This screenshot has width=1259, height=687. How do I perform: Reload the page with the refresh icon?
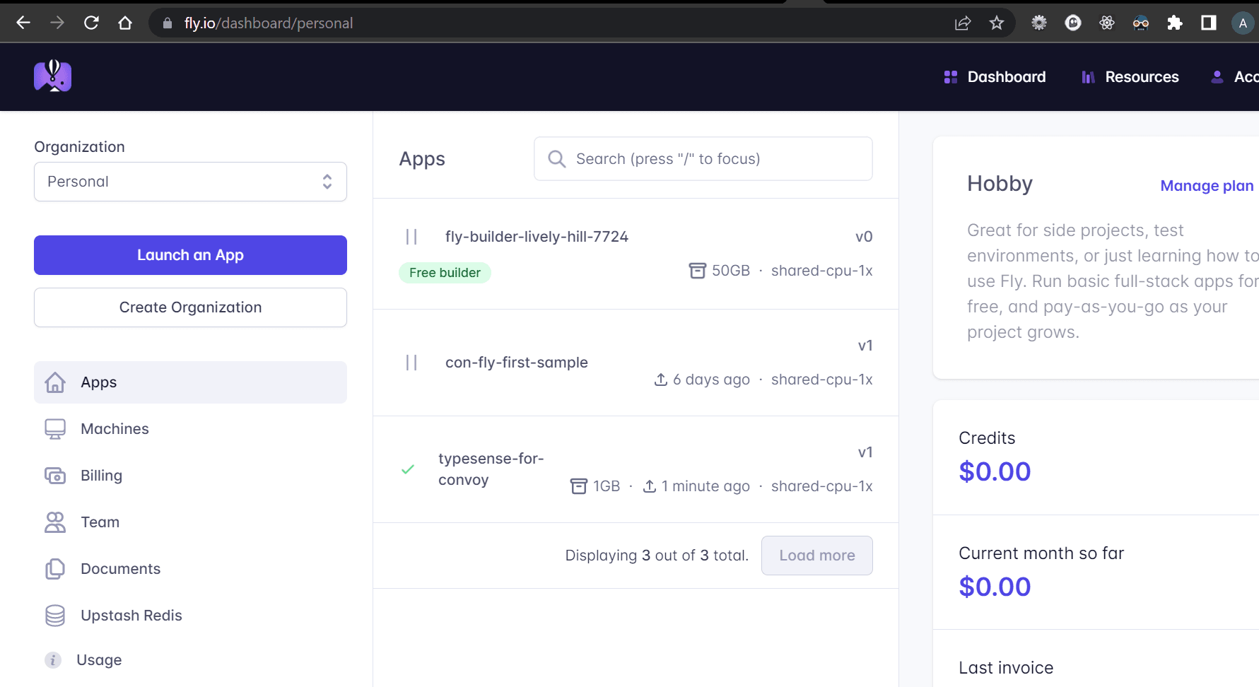90,23
